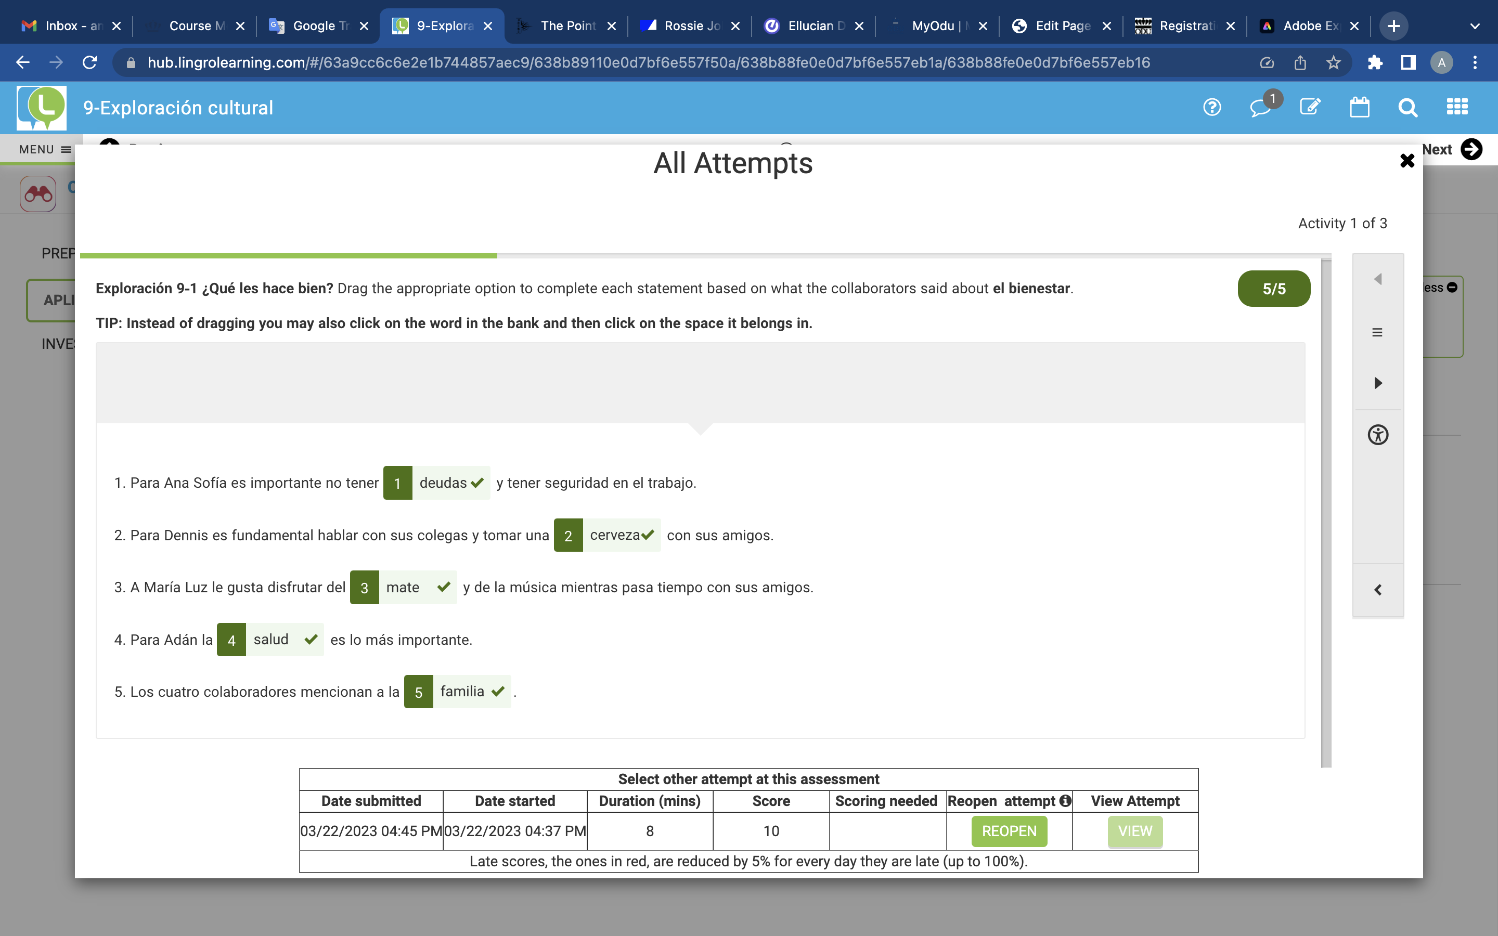Viewport: 1498px width, 936px height.
Task: Open chat messages with notification badge
Action: (1261, 108)
